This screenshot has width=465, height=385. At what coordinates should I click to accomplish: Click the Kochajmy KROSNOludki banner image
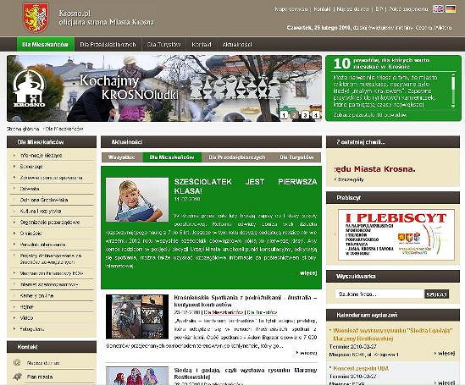click(164, 88)
